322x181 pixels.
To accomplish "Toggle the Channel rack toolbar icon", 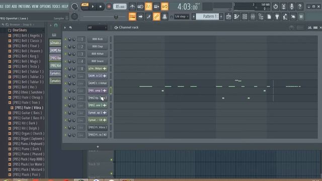I will [x=245, y=17].
